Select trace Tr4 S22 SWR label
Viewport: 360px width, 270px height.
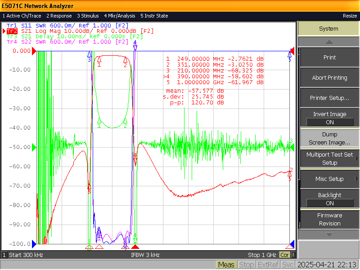click(x=67, y=42)
